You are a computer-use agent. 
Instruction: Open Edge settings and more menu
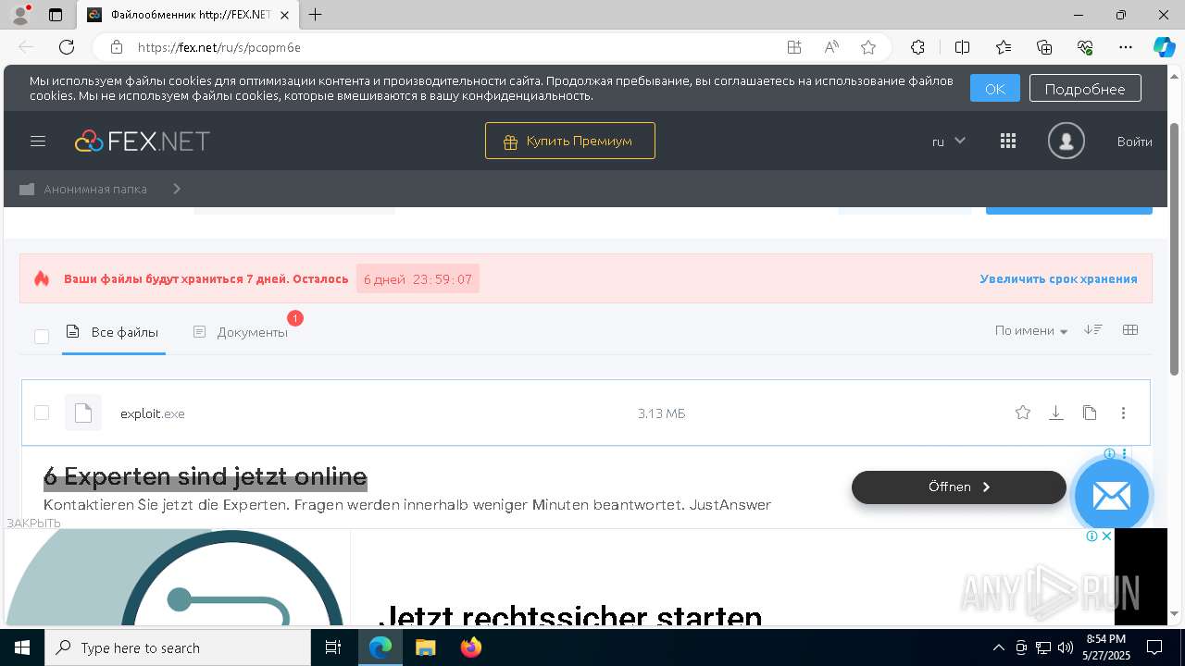pos(1126,47)
